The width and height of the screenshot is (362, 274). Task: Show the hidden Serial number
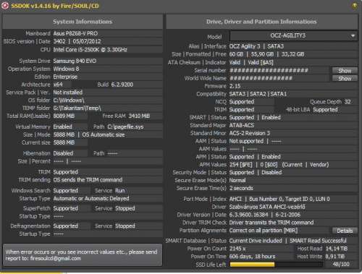coord(345,70)
